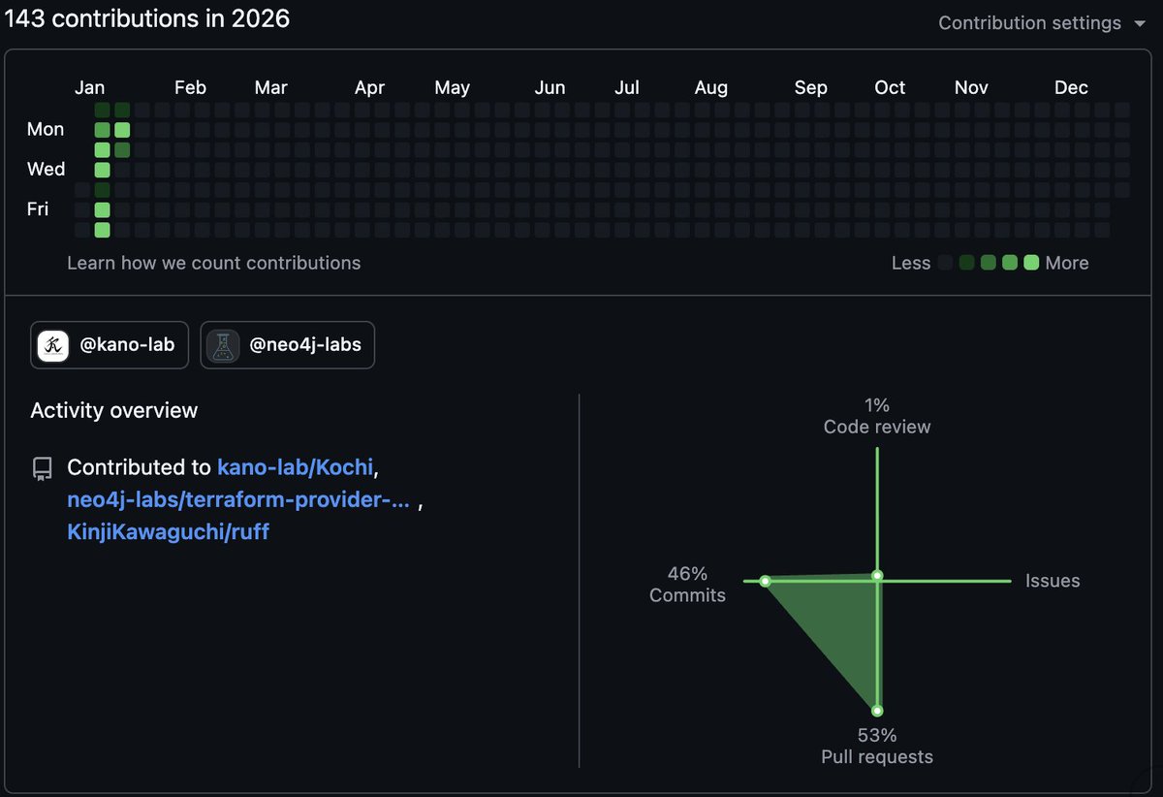Click the May month label

click(452, 87)
